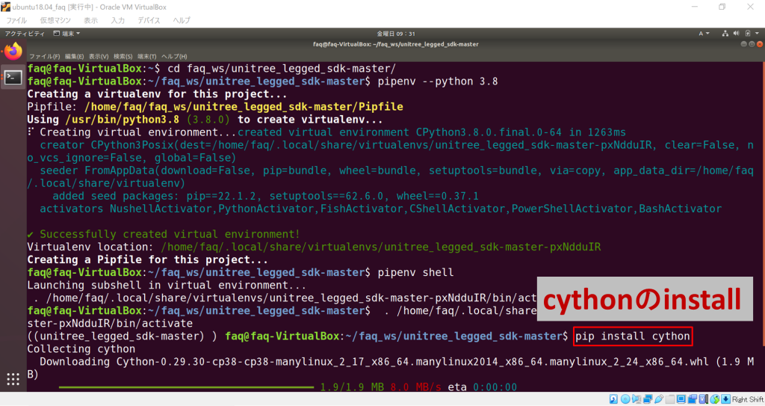Minimize the terminal window
The height and width of the screenshot is (406, 765).
point(743,44)
